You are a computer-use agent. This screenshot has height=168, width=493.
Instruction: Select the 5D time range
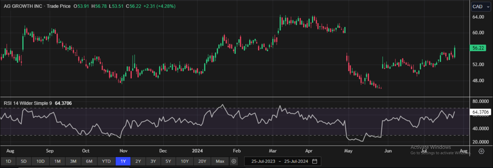tap(24, 161)
